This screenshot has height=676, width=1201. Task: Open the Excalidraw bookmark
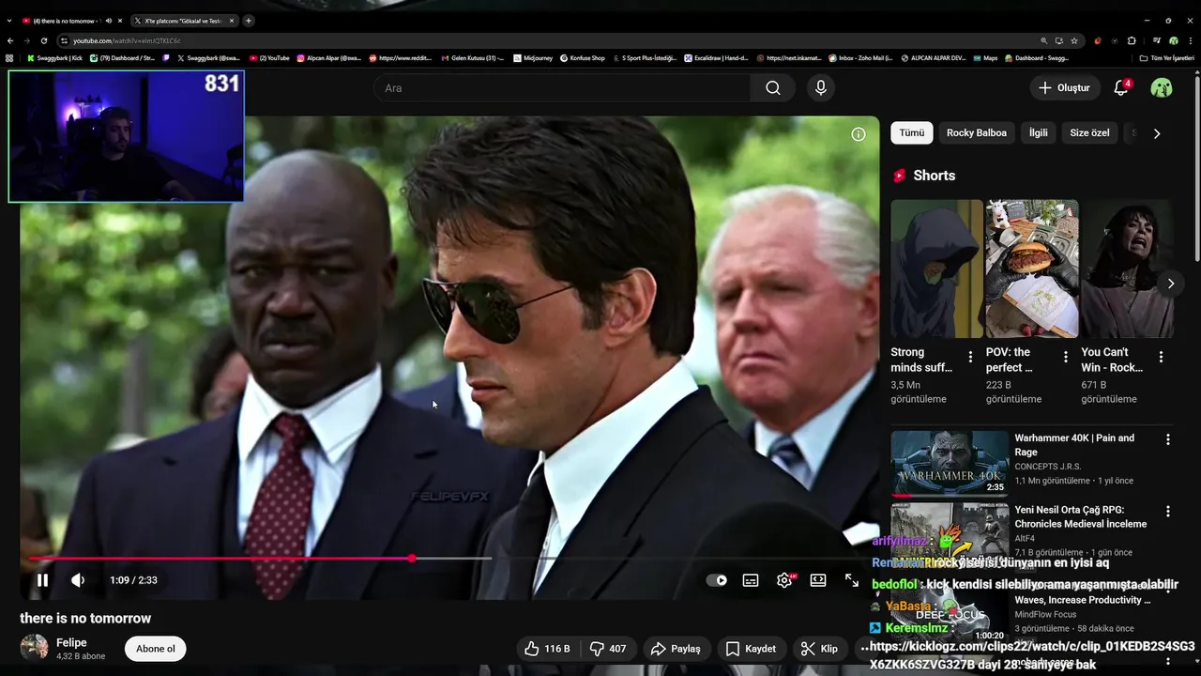point(716,58)
